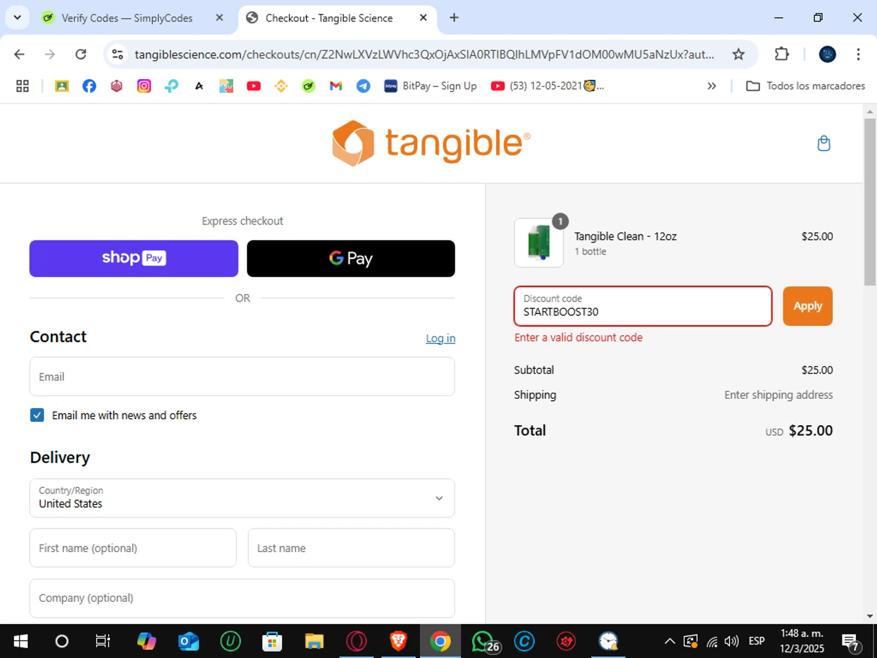877x658 pixels.
Task: Focus the First name (optional) field
Action: click(133, 548)
